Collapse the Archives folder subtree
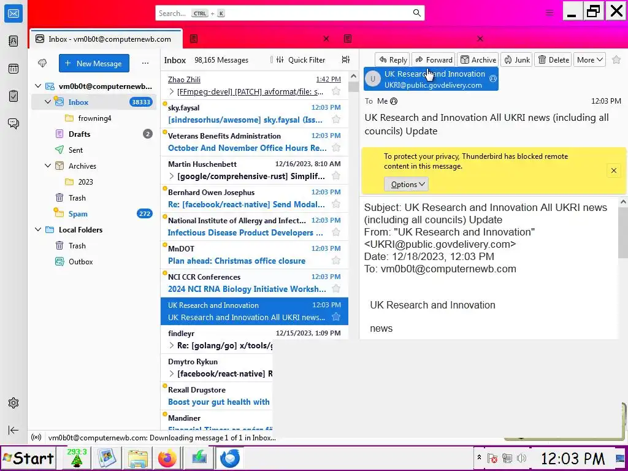The height and width of the screenshot is (471, 628). point(48,166)
